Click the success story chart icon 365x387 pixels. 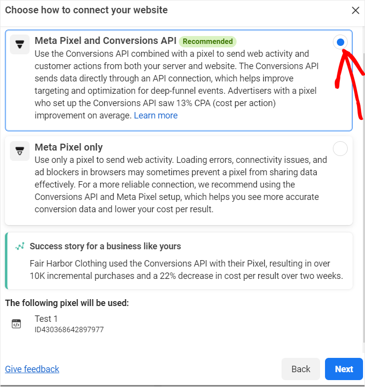20,246
